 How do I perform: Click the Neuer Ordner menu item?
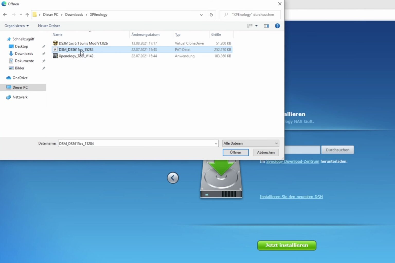coord(49,26)
